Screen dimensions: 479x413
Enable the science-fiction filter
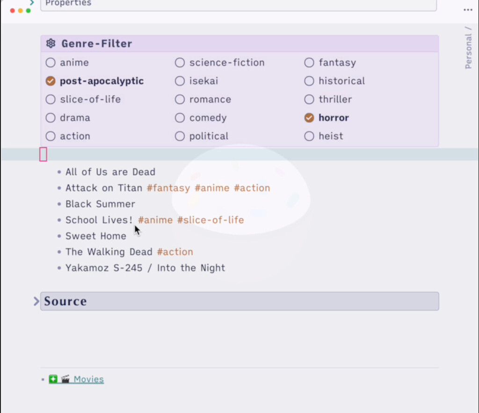point(180,62)
